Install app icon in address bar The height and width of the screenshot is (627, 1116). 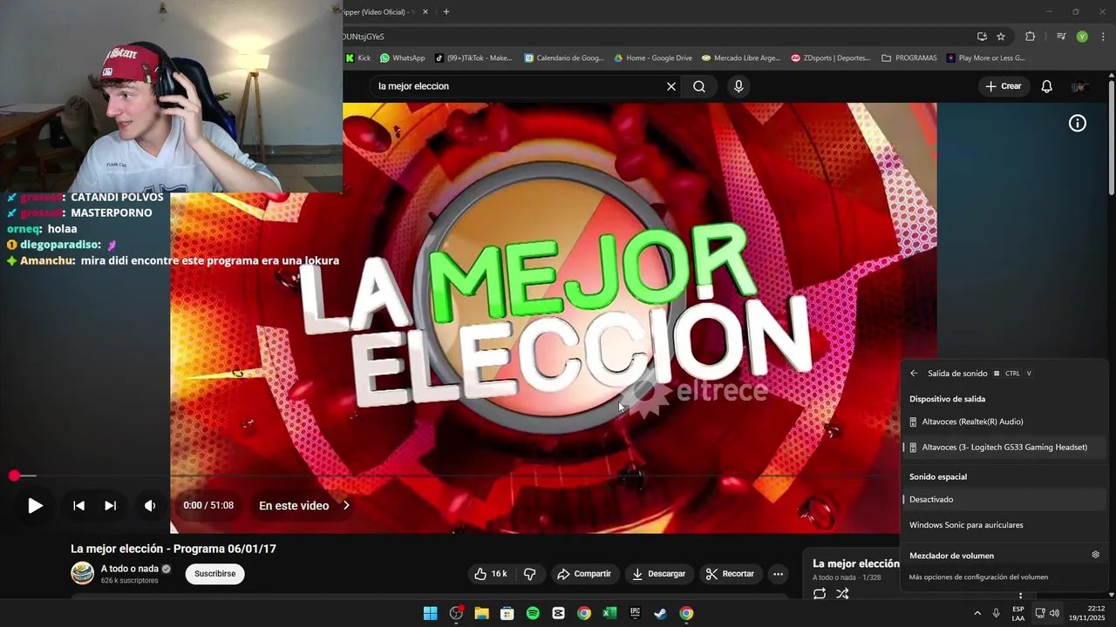click(x=982, y=37)
